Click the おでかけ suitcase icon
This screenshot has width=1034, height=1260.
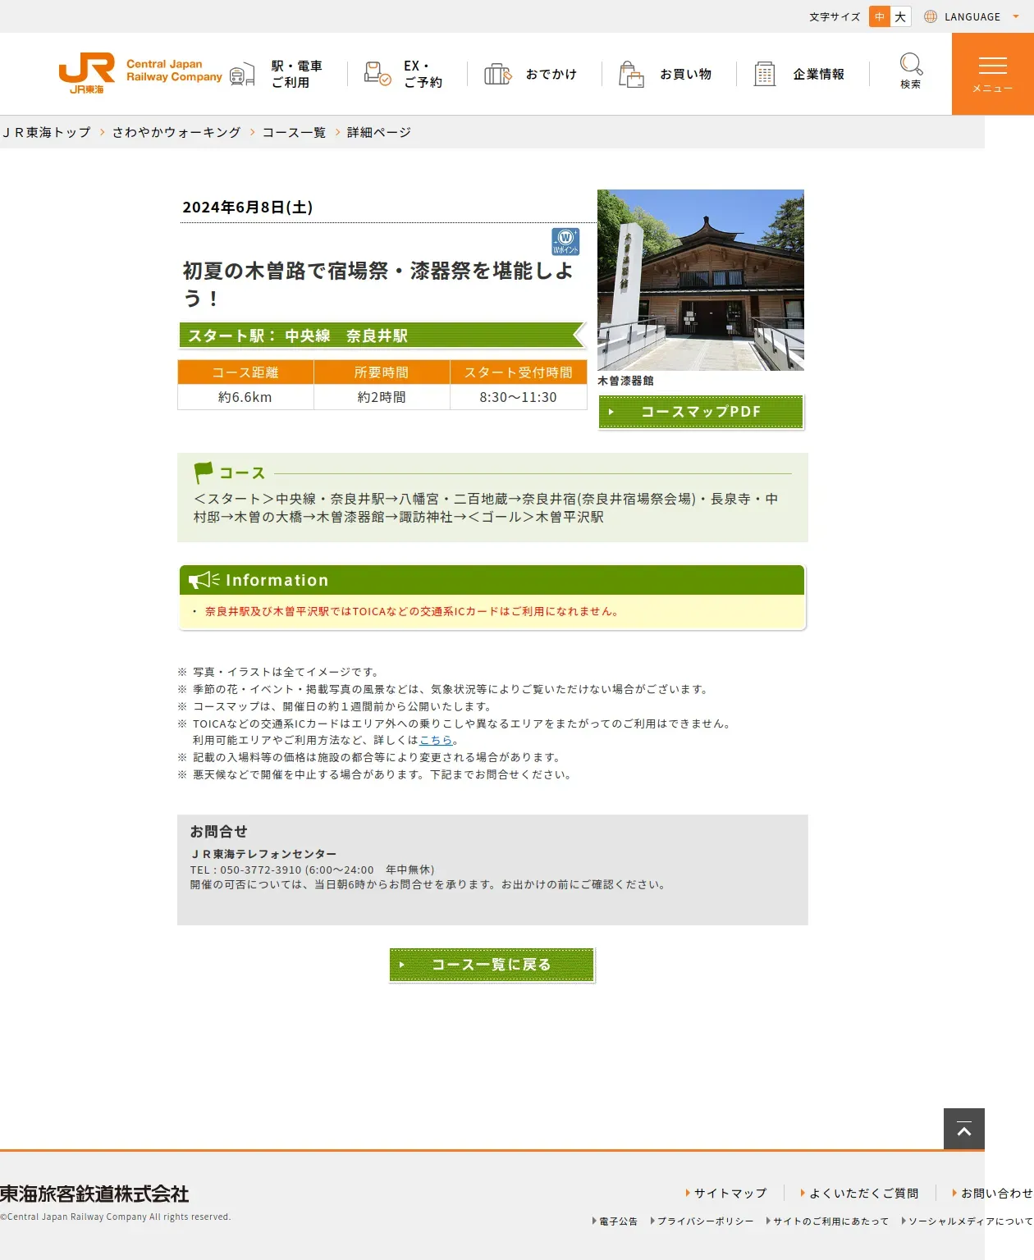(497, 74)
